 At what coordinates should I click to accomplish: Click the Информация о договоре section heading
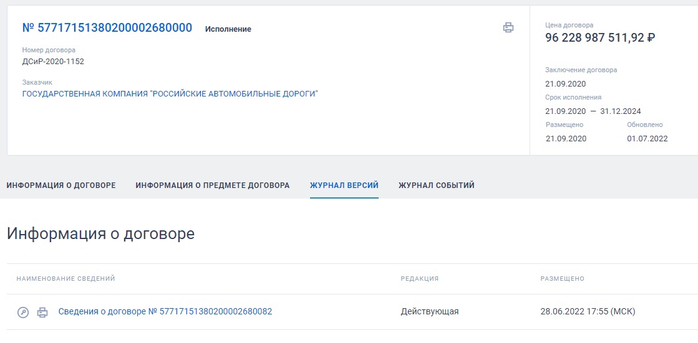click(100, 233)
